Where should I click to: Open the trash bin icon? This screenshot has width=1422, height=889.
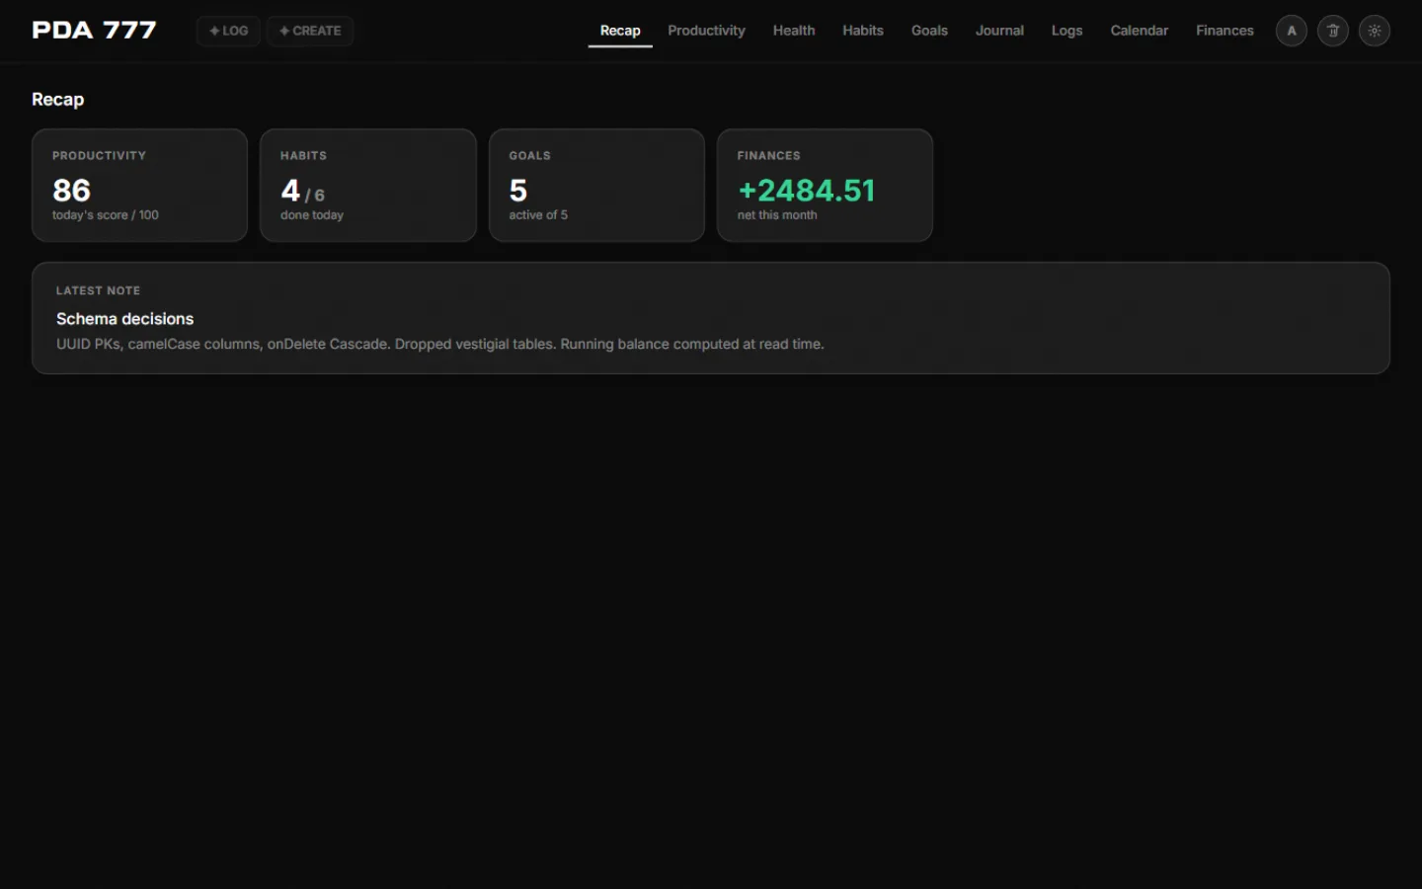click(x=1333, y=31)
